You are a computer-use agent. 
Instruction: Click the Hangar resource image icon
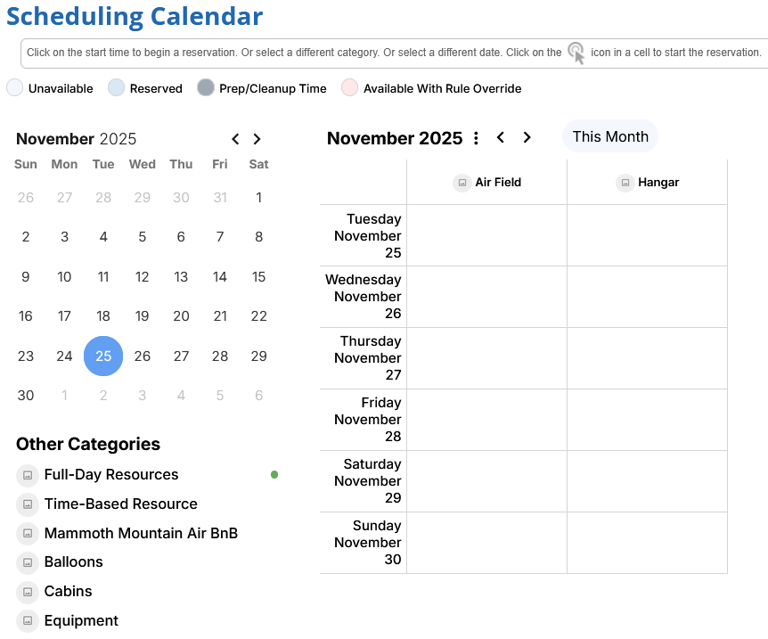click(x=625, y=183)
